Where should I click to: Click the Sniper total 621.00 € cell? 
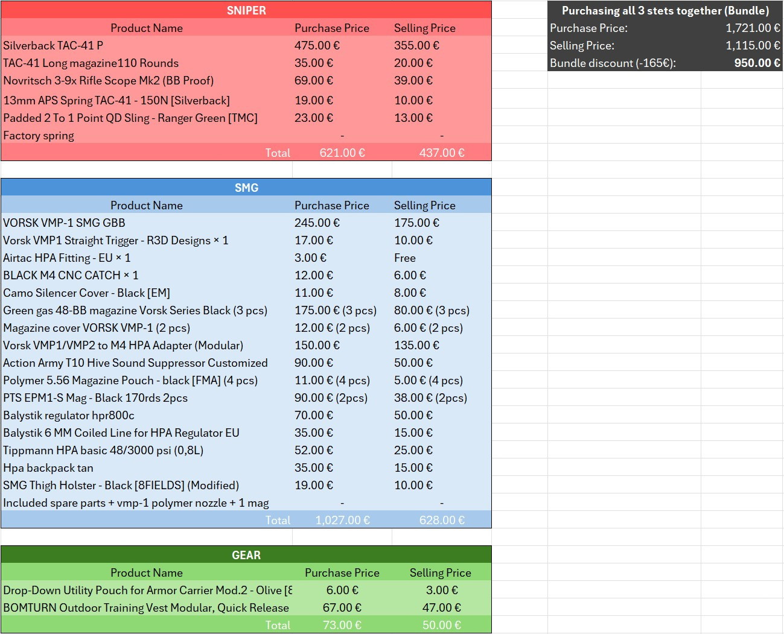[342, 153]
